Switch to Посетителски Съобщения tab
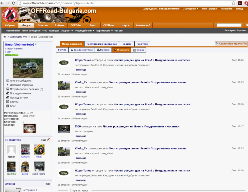 point(102,44)
